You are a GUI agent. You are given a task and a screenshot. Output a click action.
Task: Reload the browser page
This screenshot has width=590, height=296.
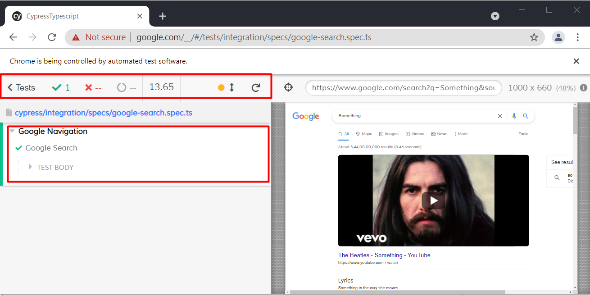pyautogui.click(x=52, y=37)
